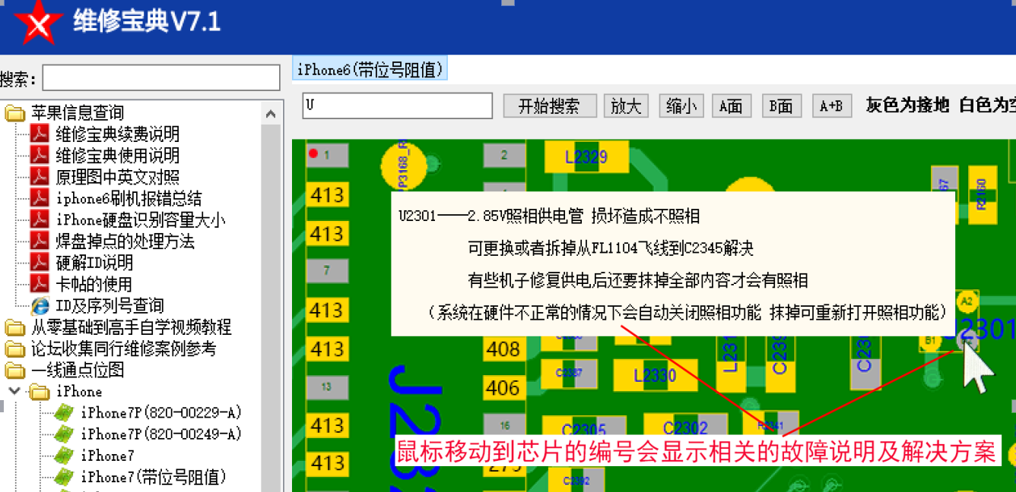Open the ID及序列号查询 browser icon
Screen dimensions: 1016x492
click(x=40, y=306)
